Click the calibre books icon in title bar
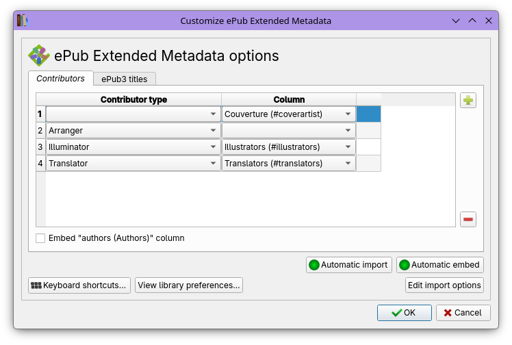Viewport: 512px width, 345px height. tap(22, 21)
